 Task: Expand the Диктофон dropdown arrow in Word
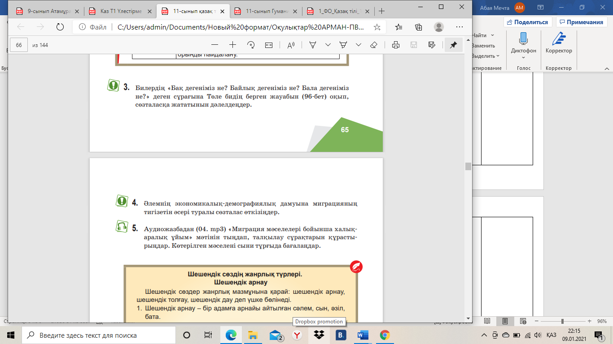coord(523,57)
